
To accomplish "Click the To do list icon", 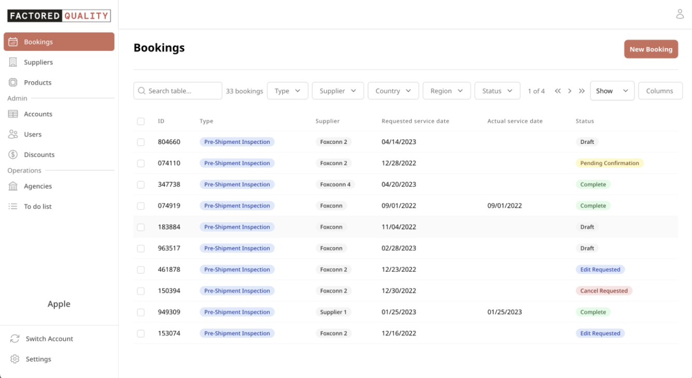I will coord(13,206).
